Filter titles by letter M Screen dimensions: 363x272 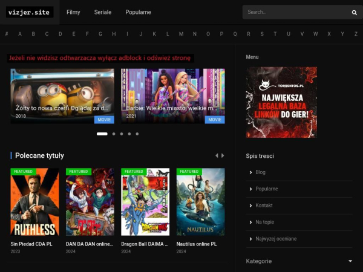pyautogui.click(x=181, y=34)
